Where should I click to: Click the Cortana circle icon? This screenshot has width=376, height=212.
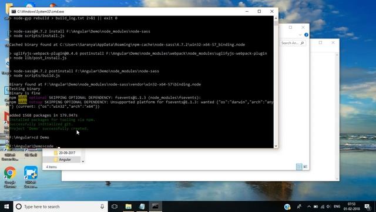(18, 207)
